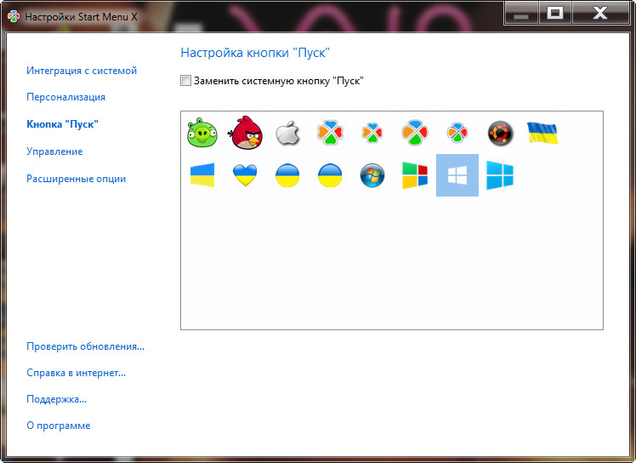This screenshot has height=463, width=636.
Task: Open the 'Справка в интернет...' link
Action: [76, 373]
